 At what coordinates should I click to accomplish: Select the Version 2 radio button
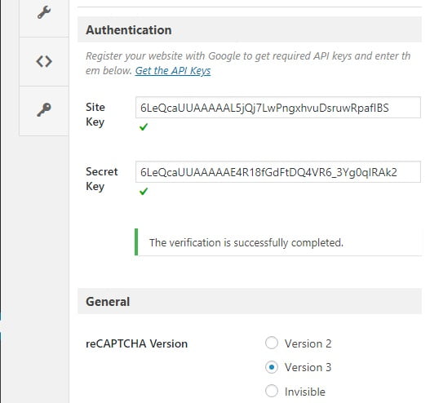[x=272, y=343]
